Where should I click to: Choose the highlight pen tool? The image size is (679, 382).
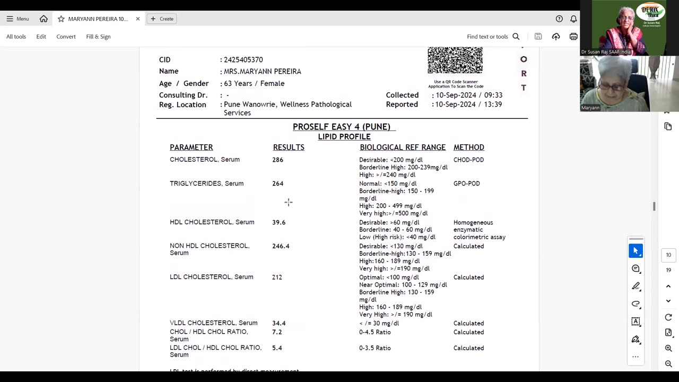point(636,286)
